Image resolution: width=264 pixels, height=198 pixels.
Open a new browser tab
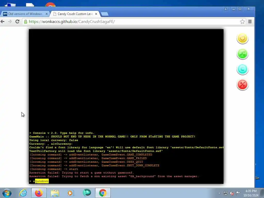(105, 14)
